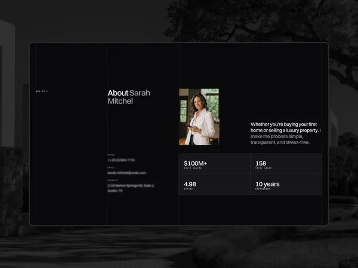Screen dimensions: 358x268
Task: Click the "158" total sales stat
Action: pyautogui.click(x=261, y=163)
